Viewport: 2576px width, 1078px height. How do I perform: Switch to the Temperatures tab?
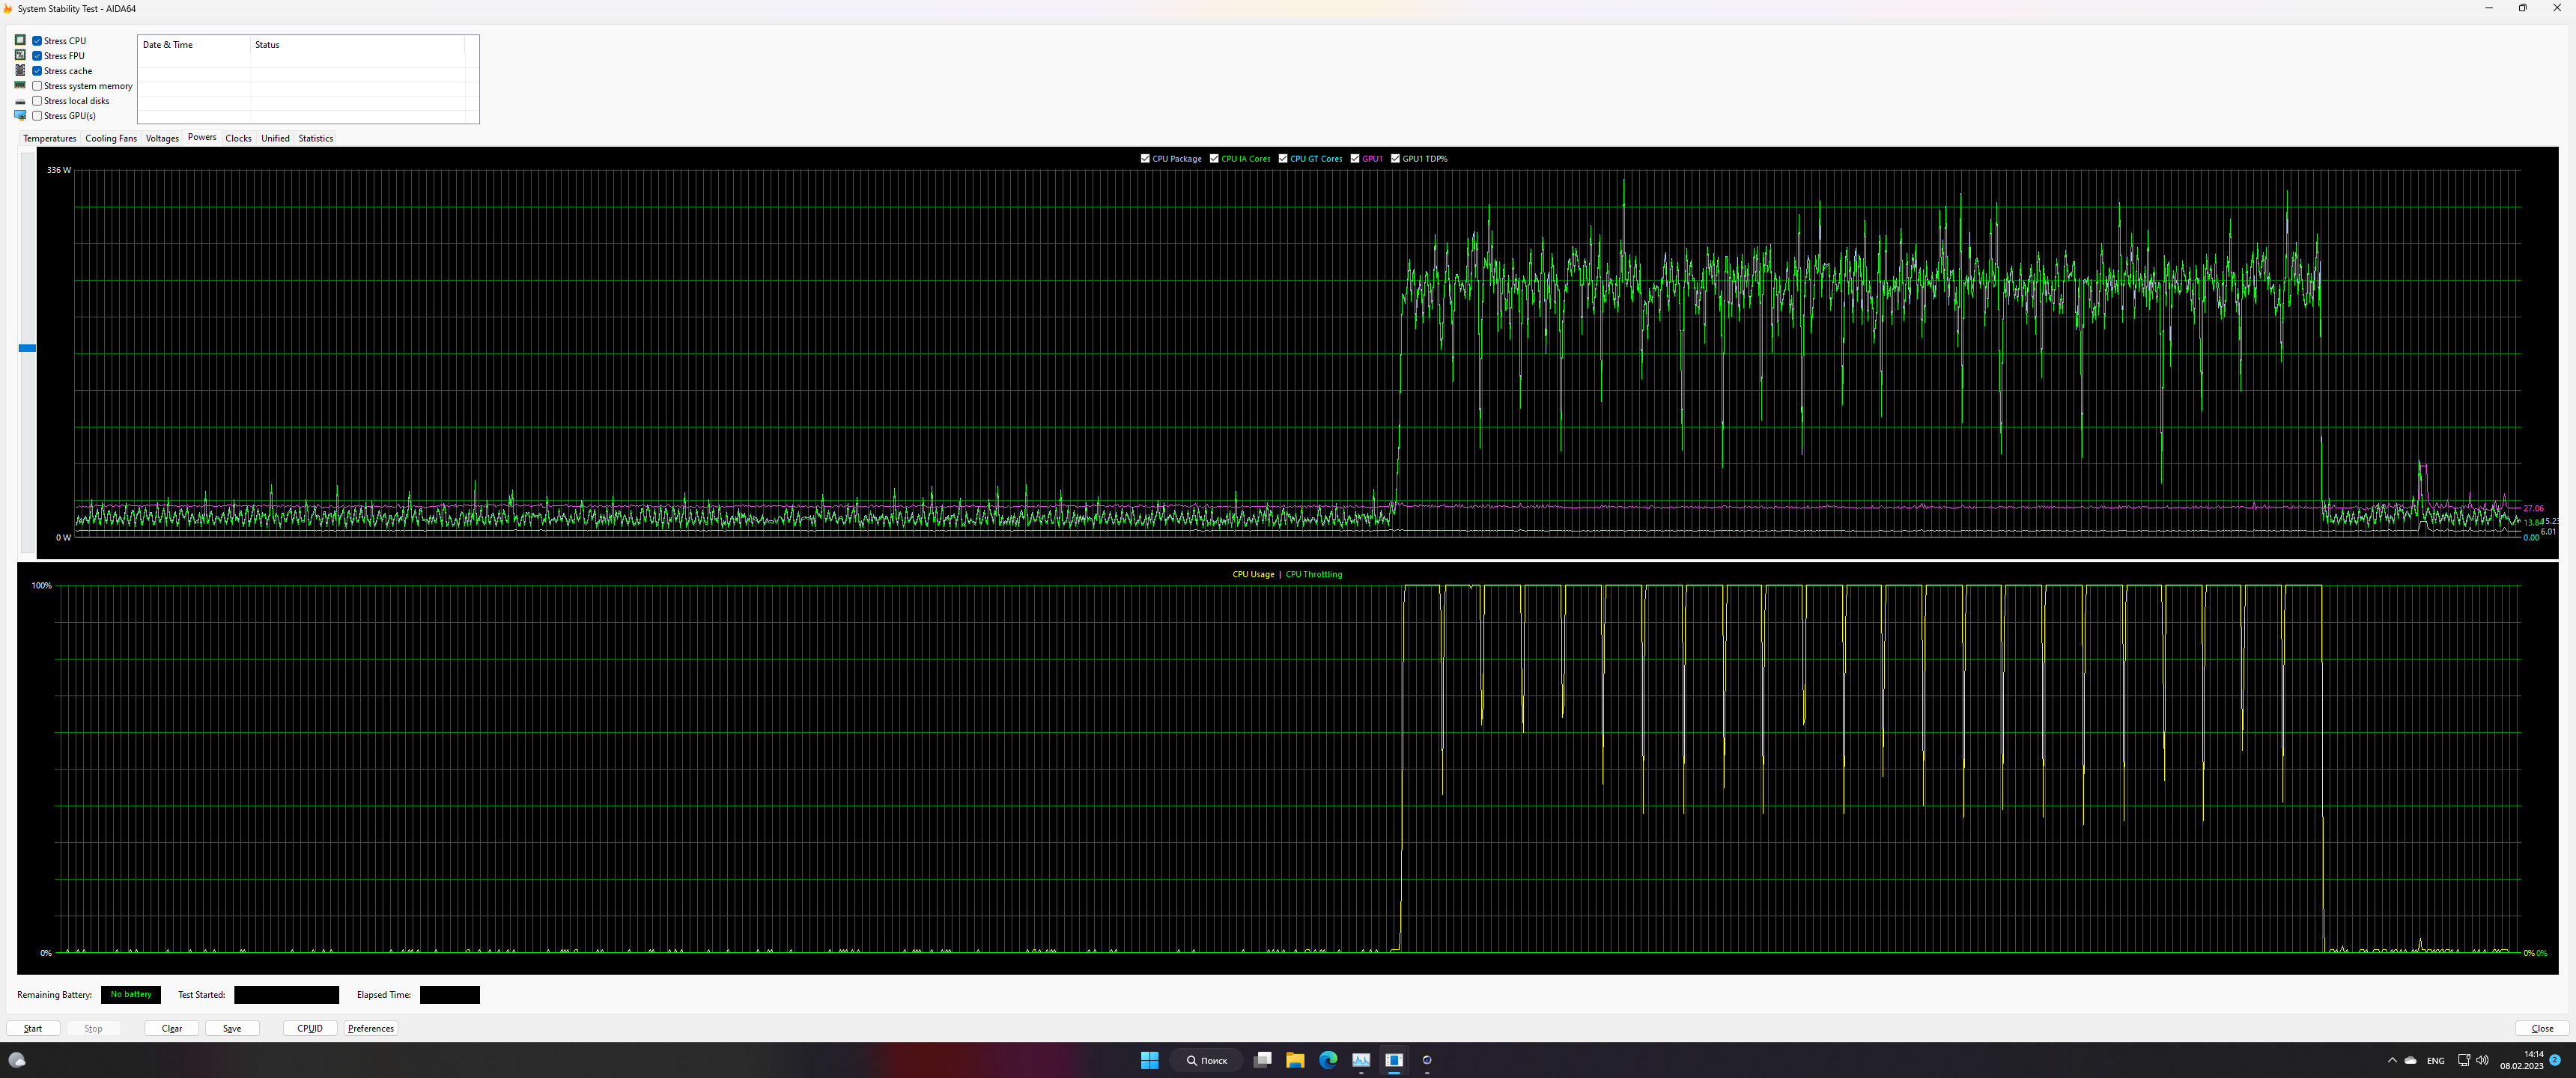49,138
